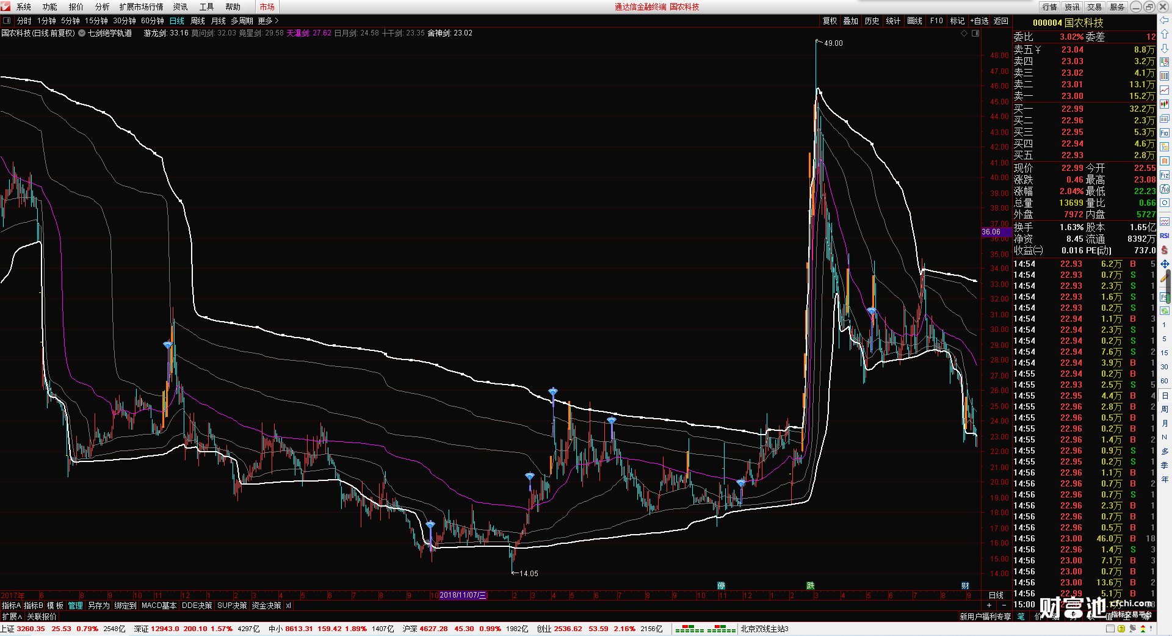Image resolution: width=1172 pixels, height=636 pixels.
Task: Click the app logo in menu bar
Action: tap(5, 7)
